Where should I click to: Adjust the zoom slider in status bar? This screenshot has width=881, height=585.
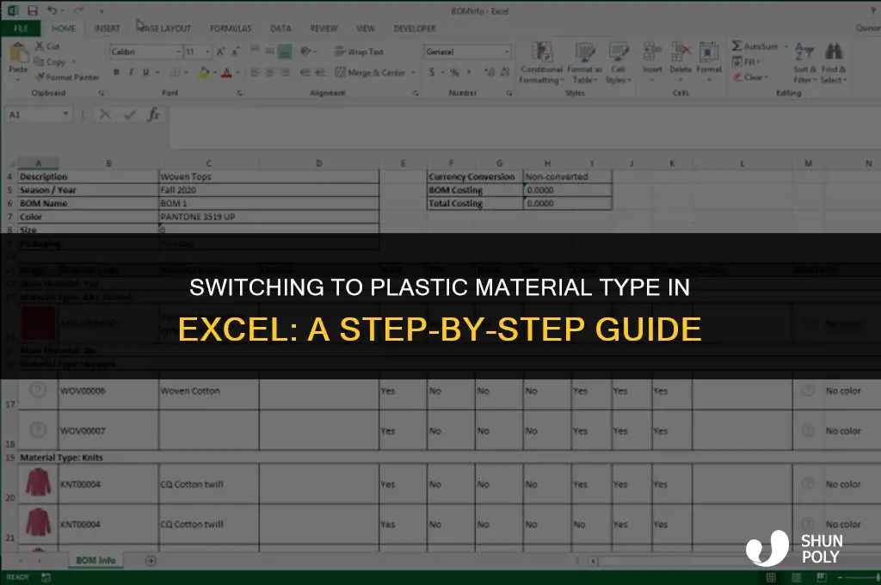tap(877, 577)
